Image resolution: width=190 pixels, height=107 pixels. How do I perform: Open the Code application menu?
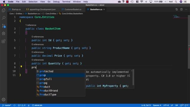[x=11, y=1]
